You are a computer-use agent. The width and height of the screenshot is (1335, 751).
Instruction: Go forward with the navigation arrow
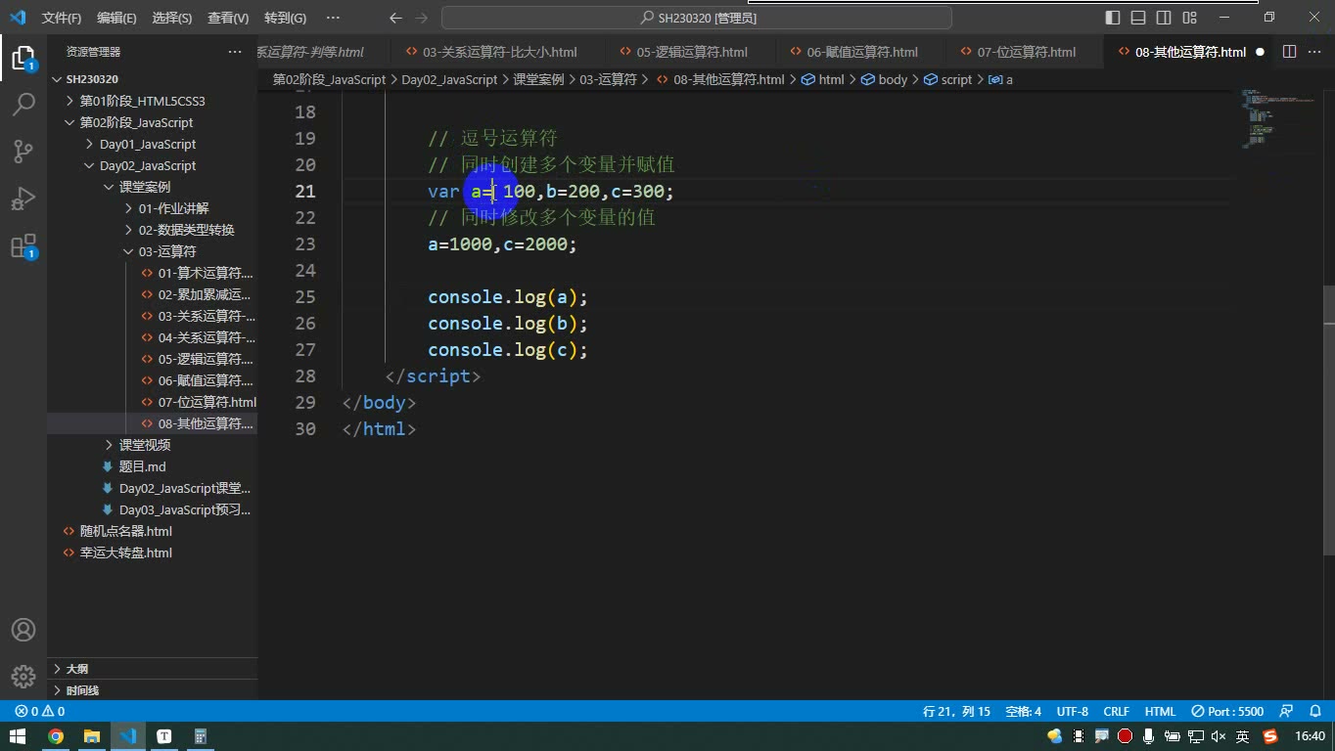(422, 18)
